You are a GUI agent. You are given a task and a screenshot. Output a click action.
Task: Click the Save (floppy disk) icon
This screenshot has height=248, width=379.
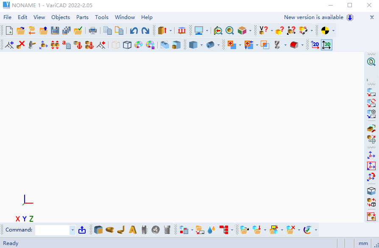click(55, 30)
